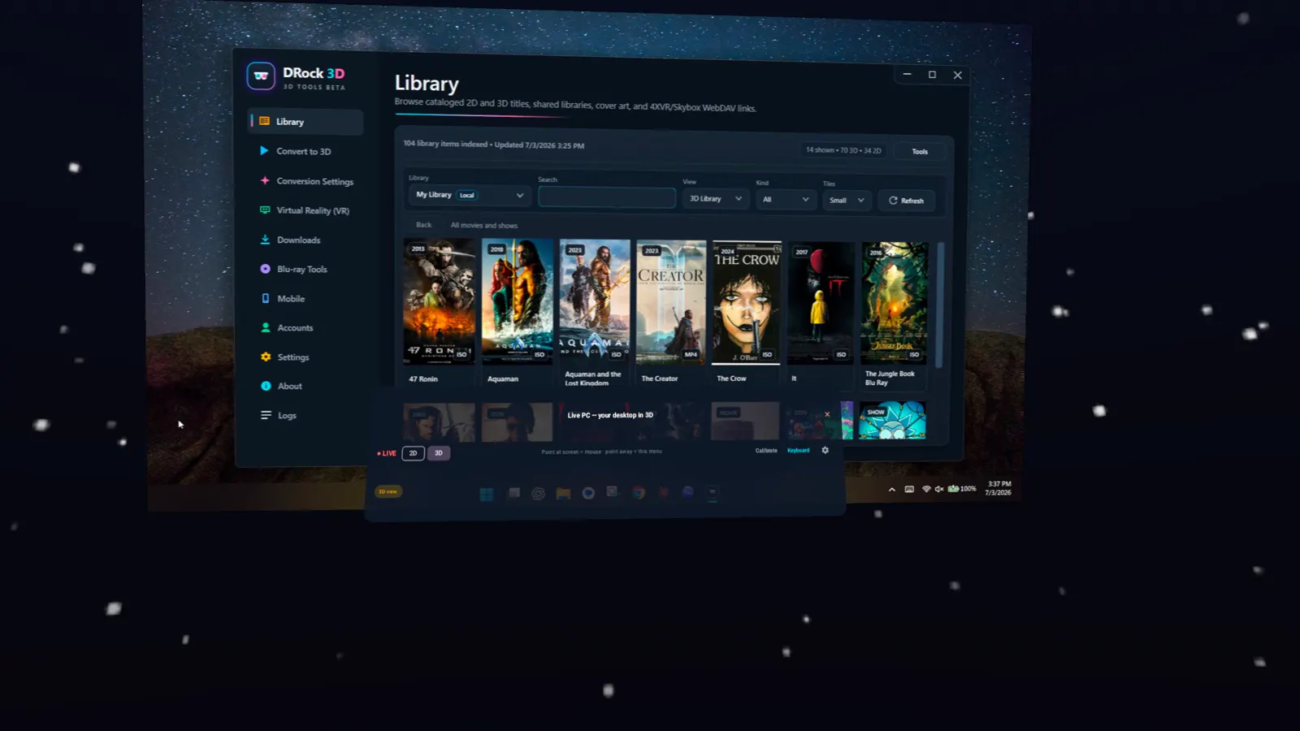The width and height of the screenshot is (1300, 731).
Task: Open The Creator poster
Action: pos(671,302)
